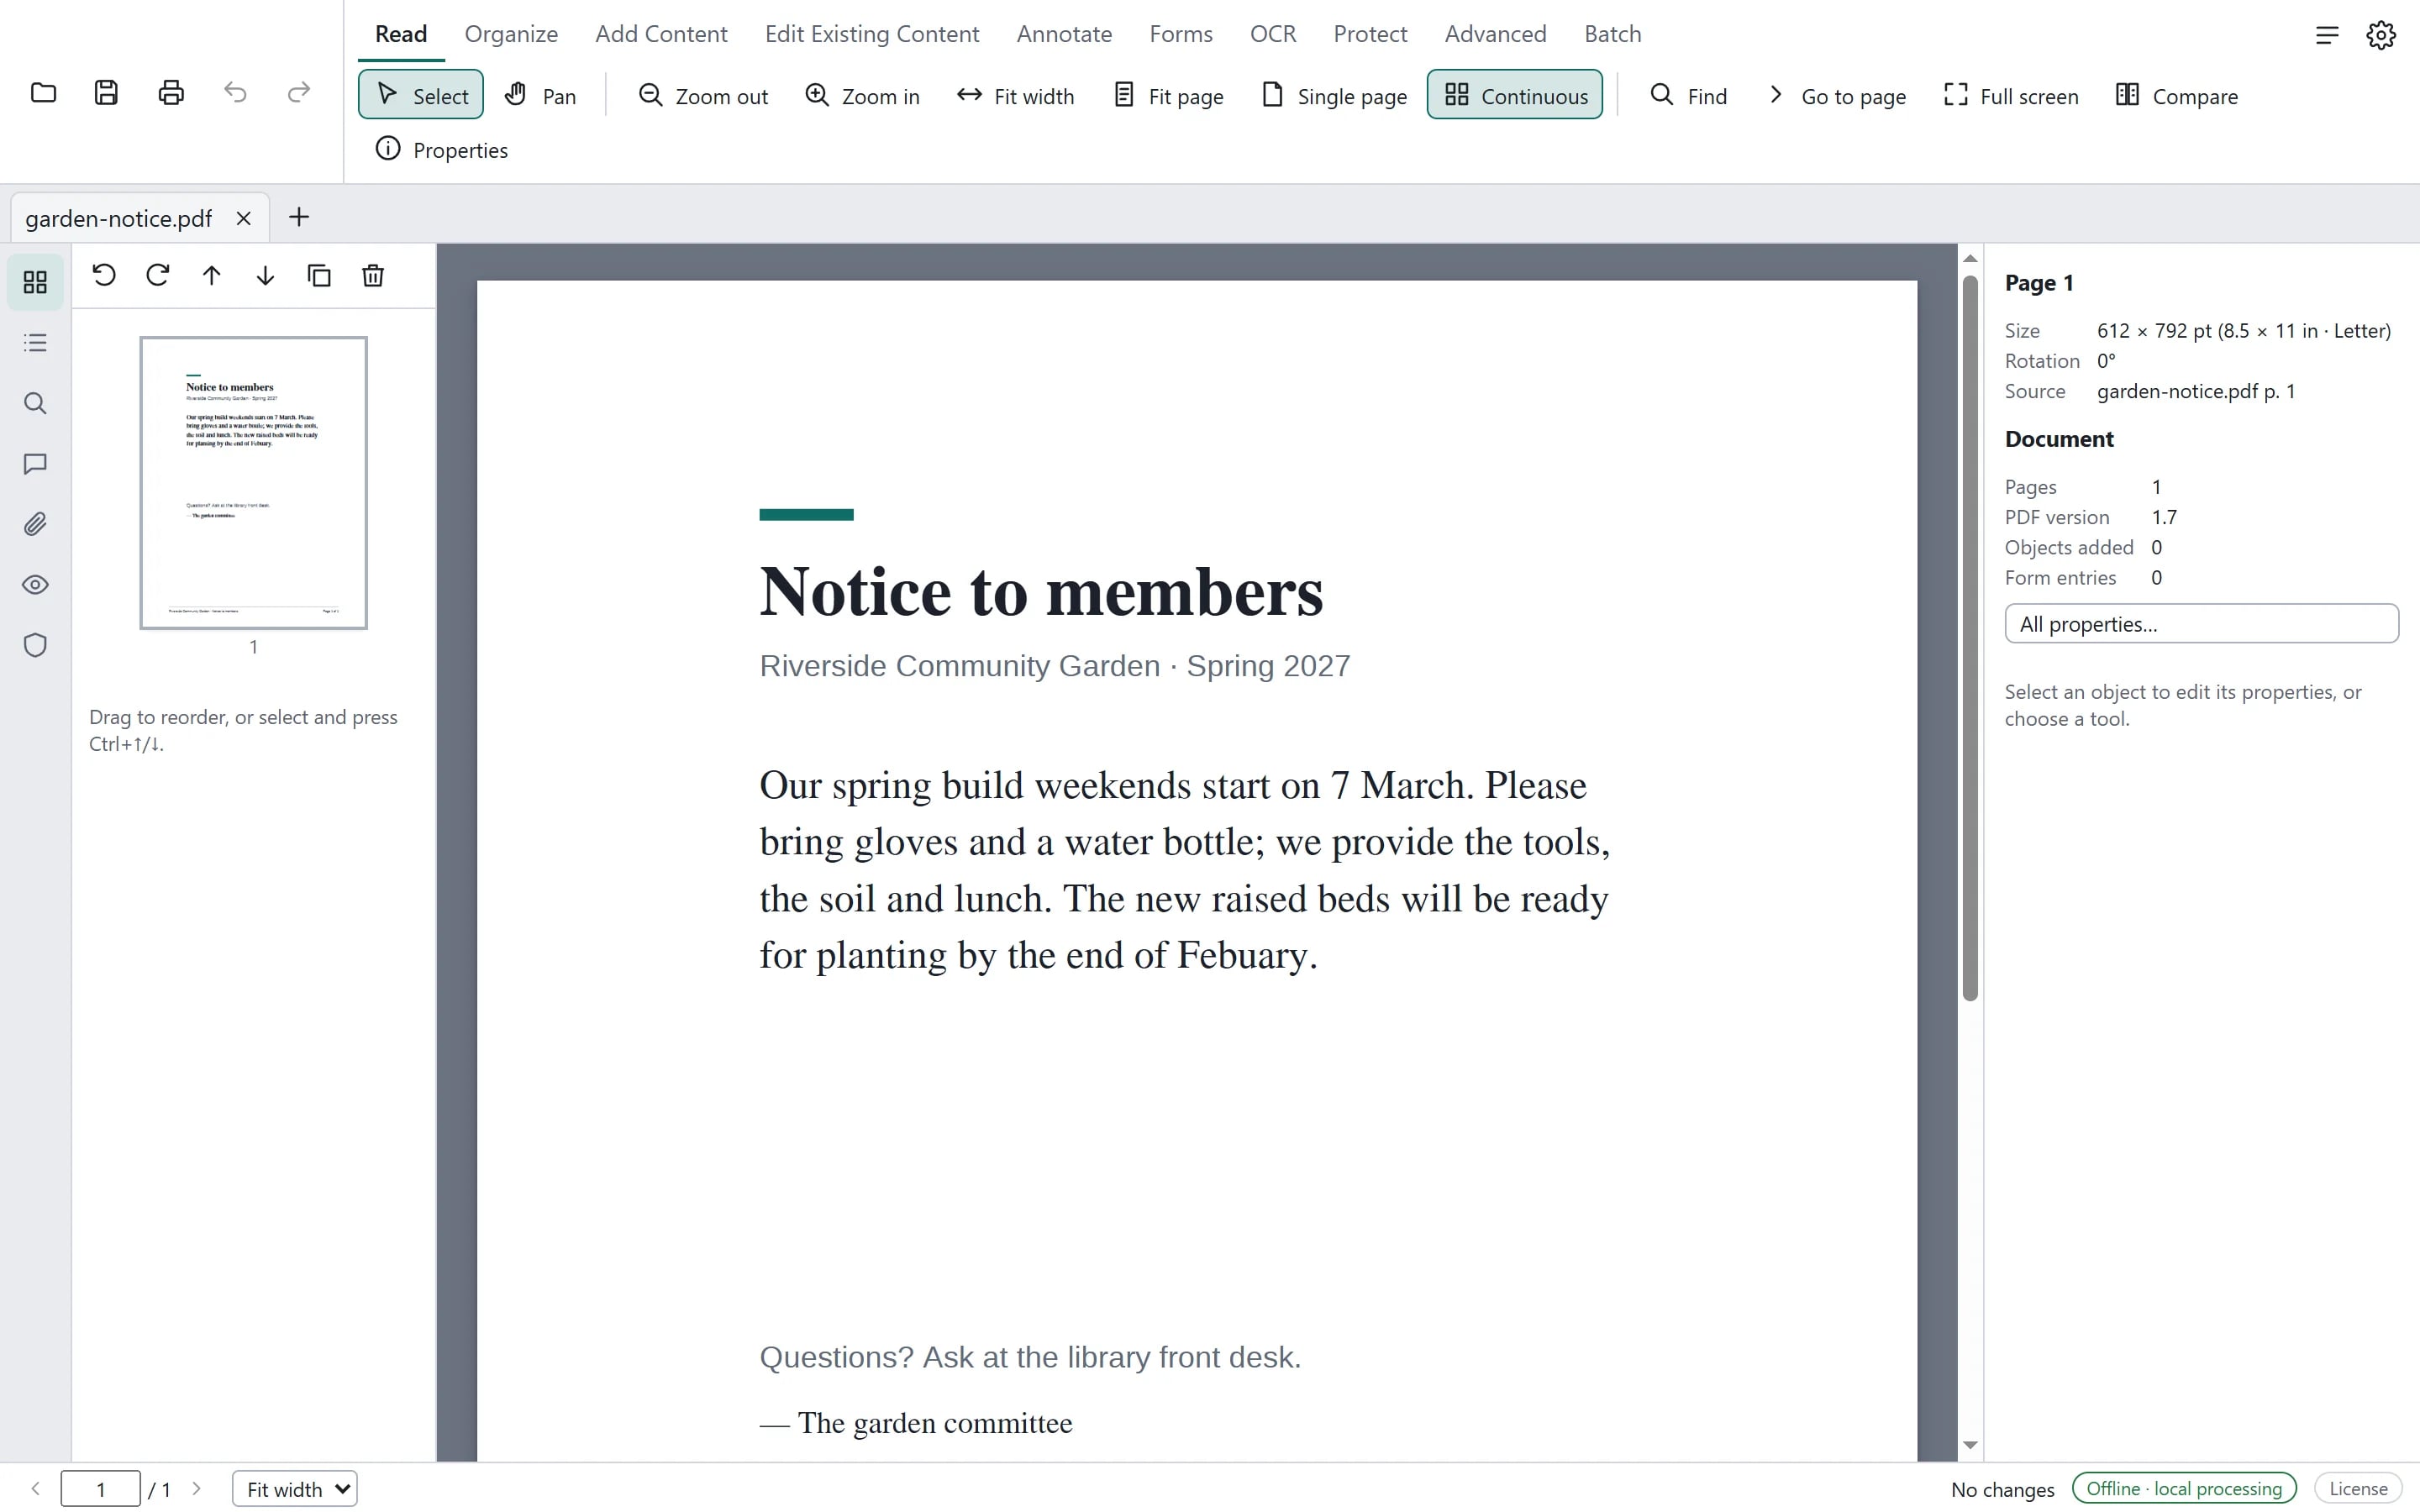Enter Full screen mode
Image resolution: width=2420 pixels, height=1512 pixels.
coord(2011,95)
